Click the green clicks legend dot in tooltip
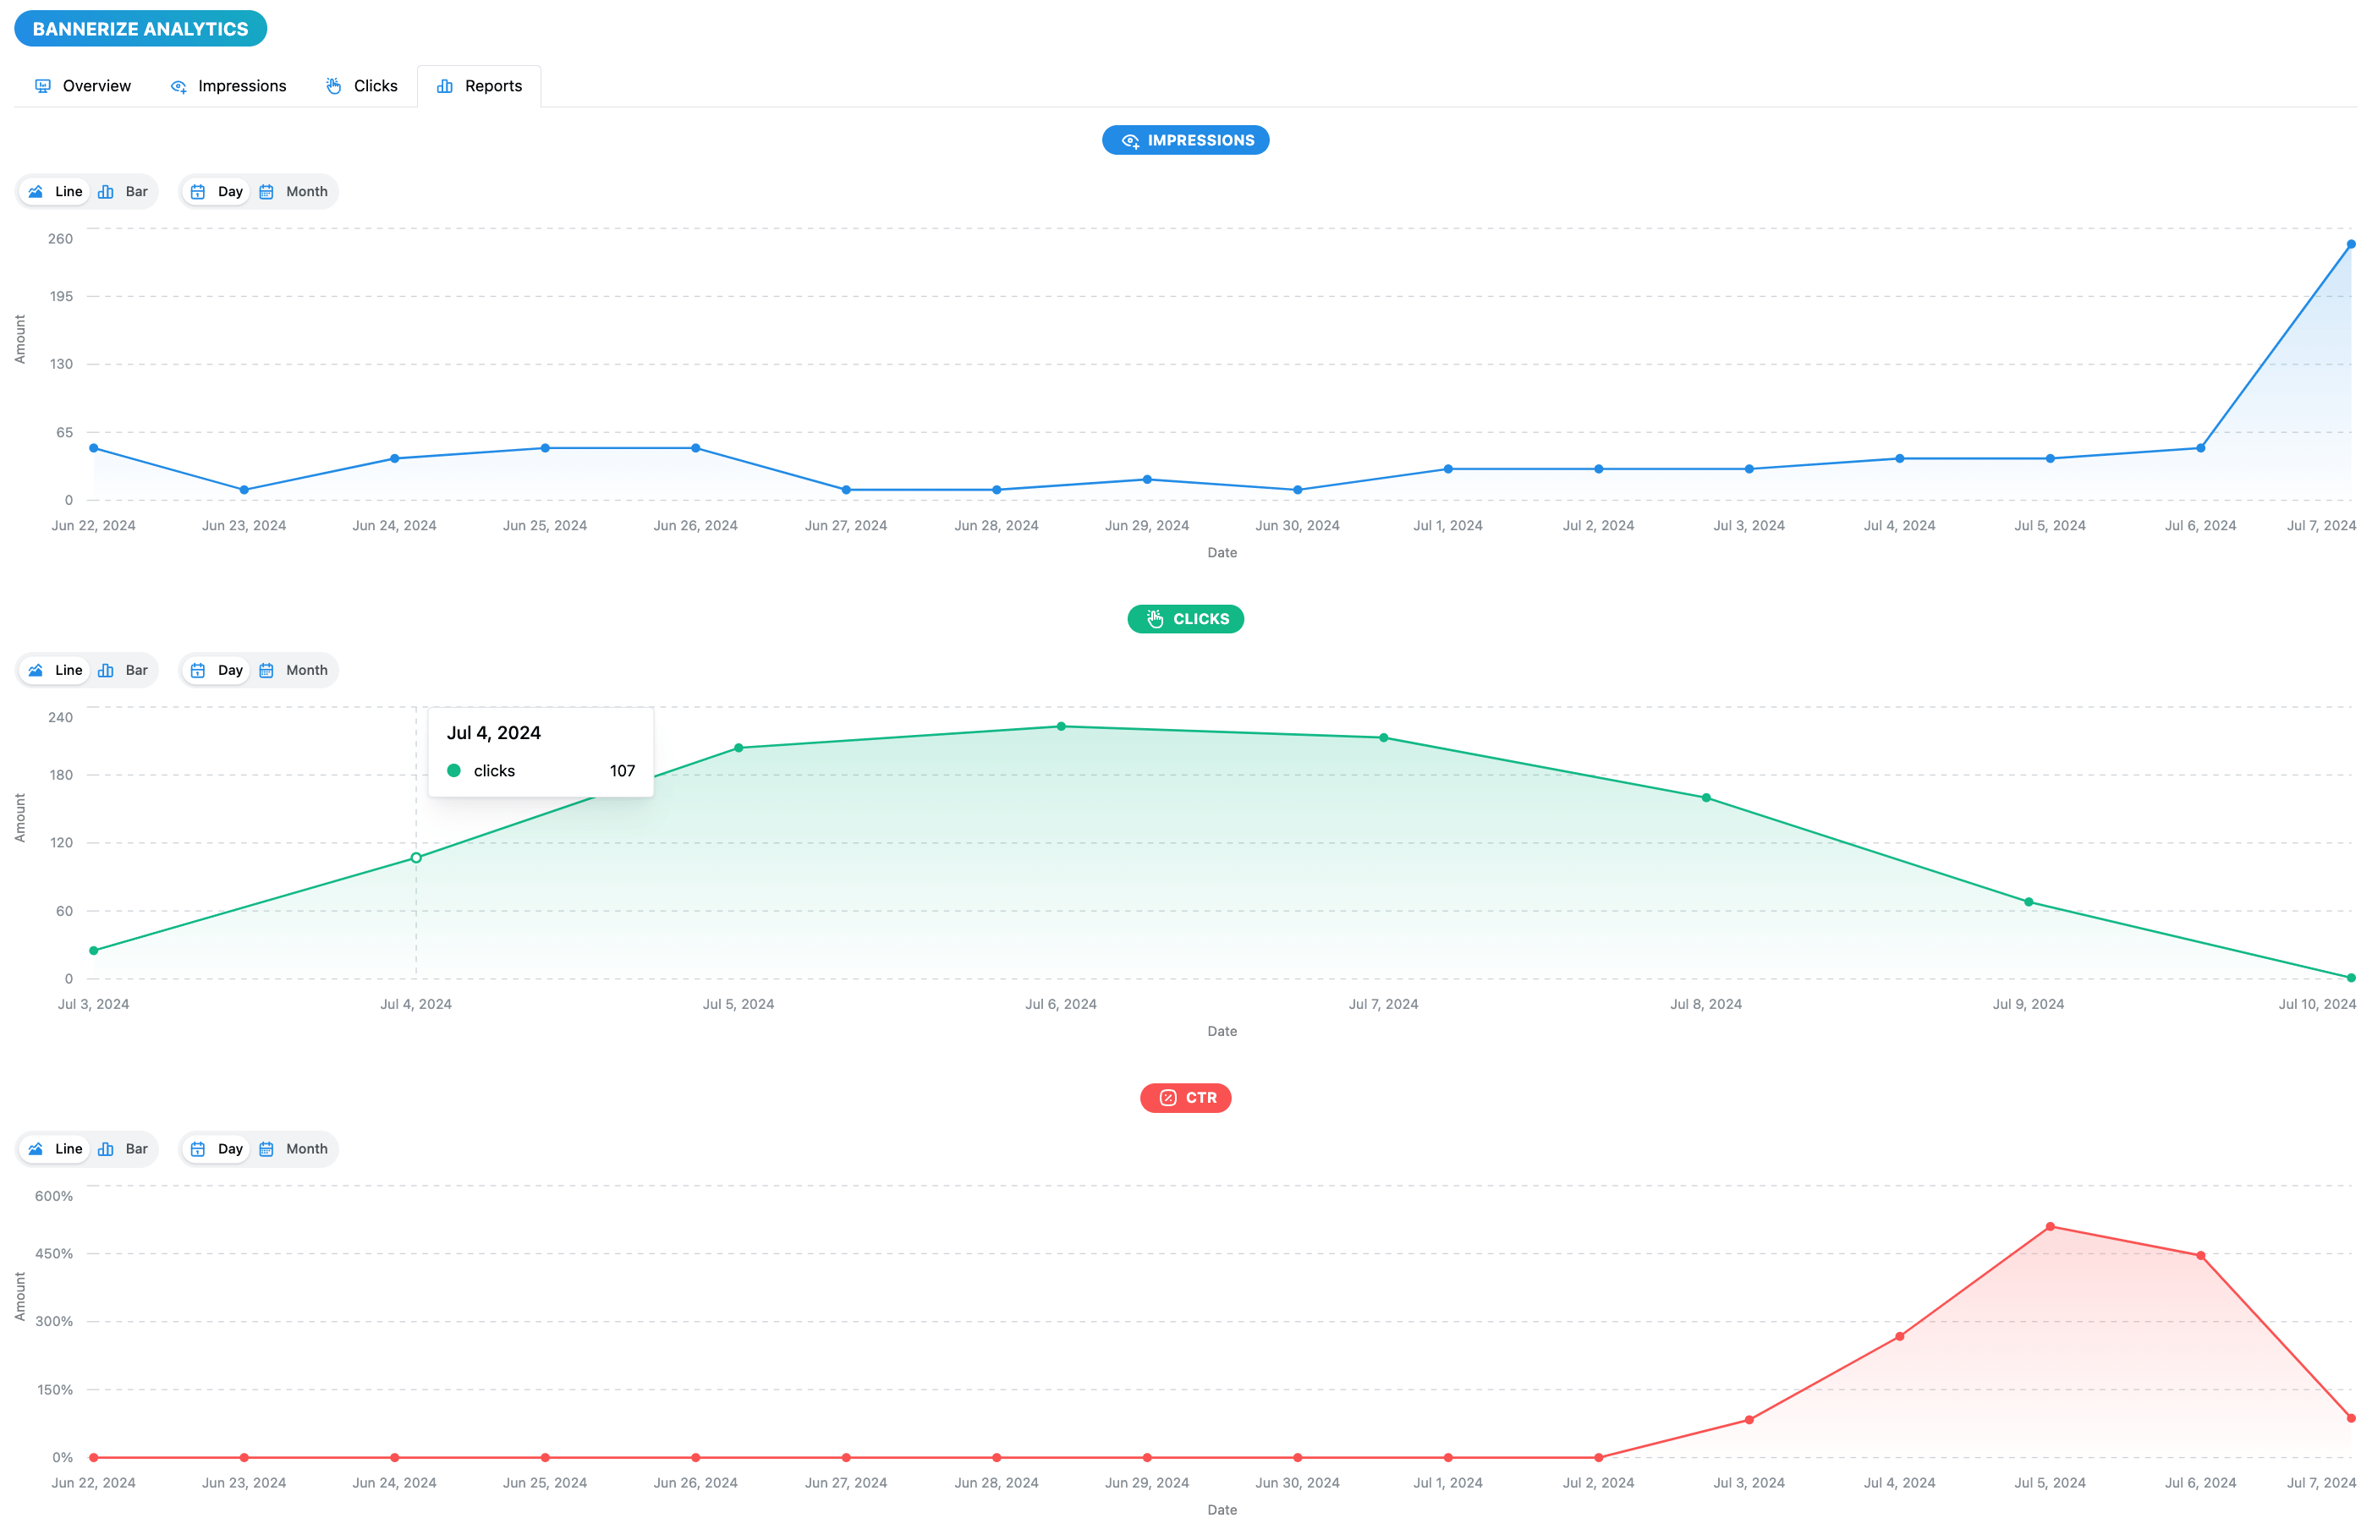The image size is (2372, 1529). pos(453,770)
